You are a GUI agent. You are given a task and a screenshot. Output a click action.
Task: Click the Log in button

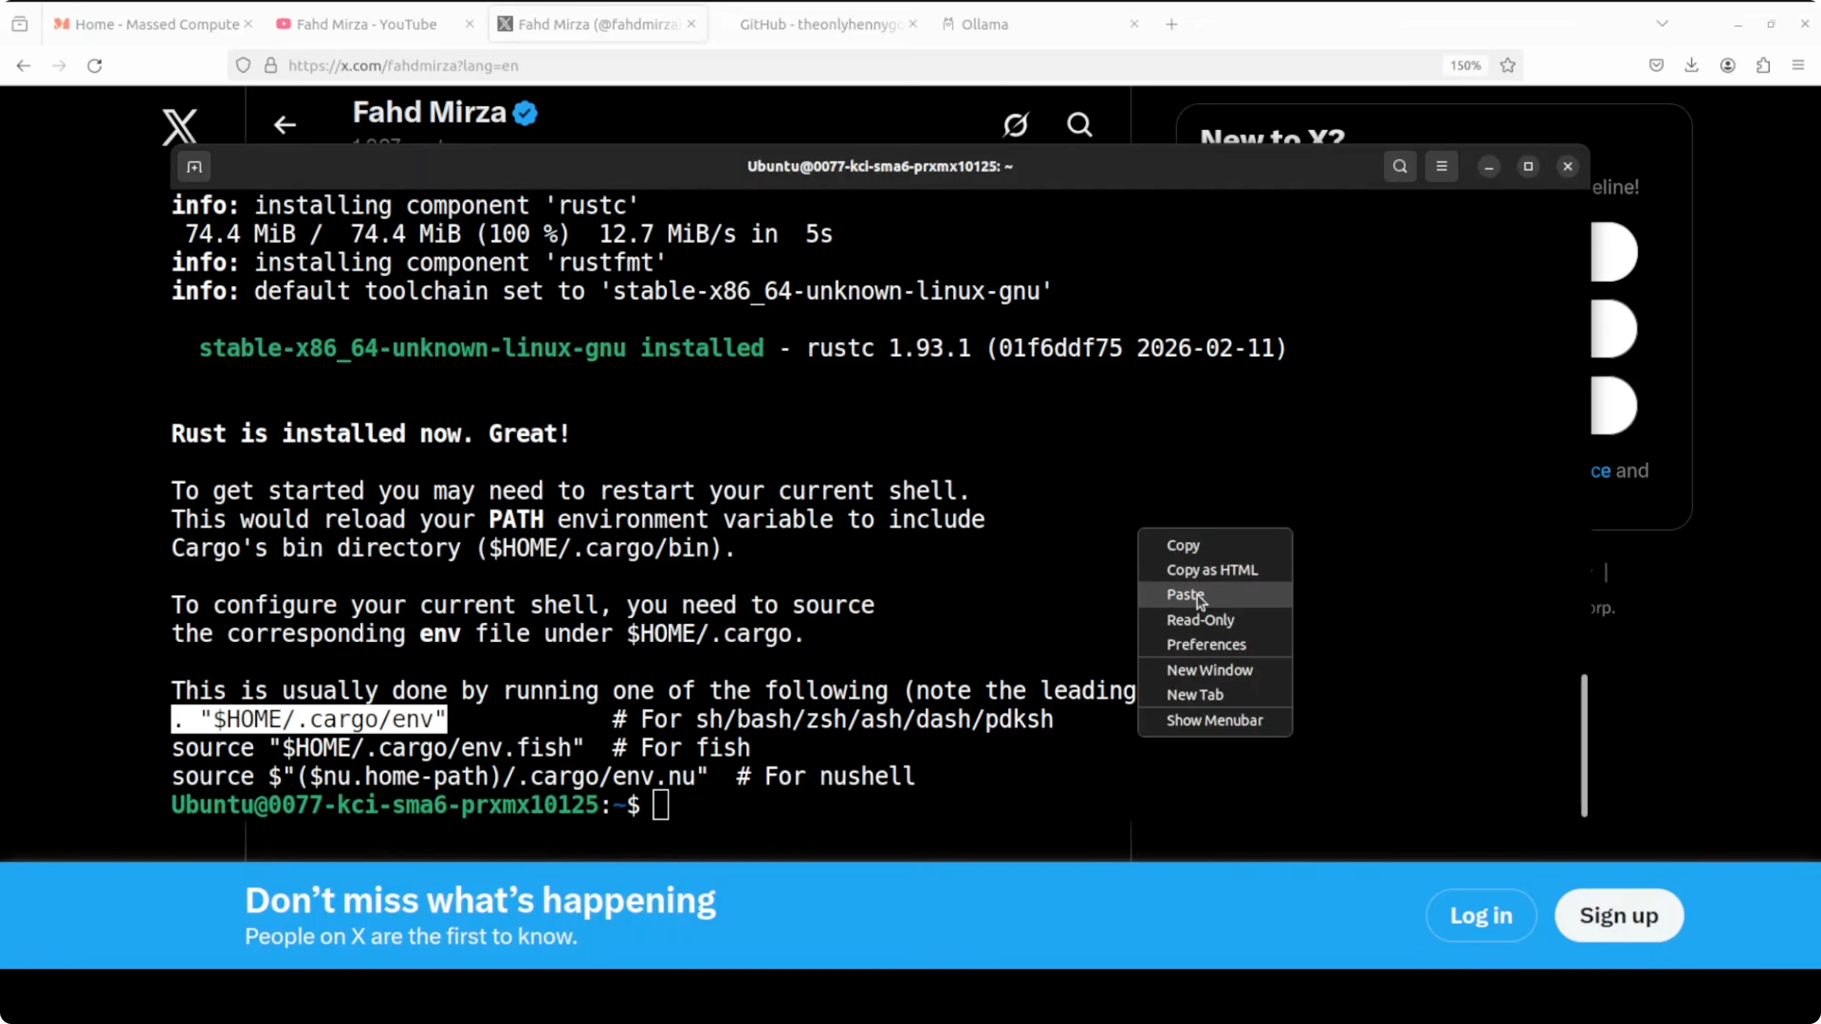coord(1481,915)
